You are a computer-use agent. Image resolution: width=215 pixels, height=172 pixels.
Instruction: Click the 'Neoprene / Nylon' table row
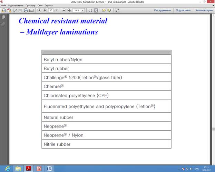tap(107, 135)
